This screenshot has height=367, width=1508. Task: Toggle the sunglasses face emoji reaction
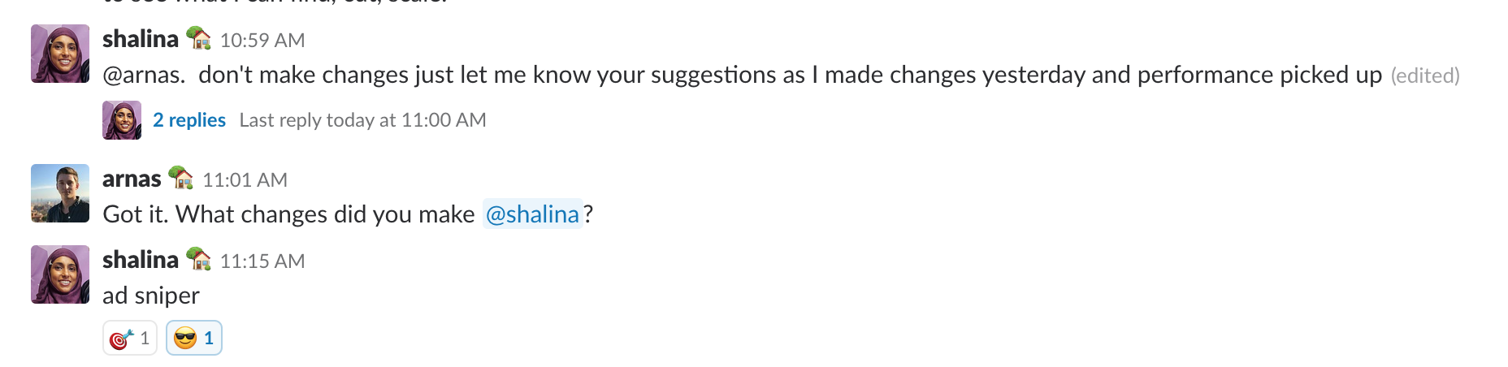pos(194,338)
